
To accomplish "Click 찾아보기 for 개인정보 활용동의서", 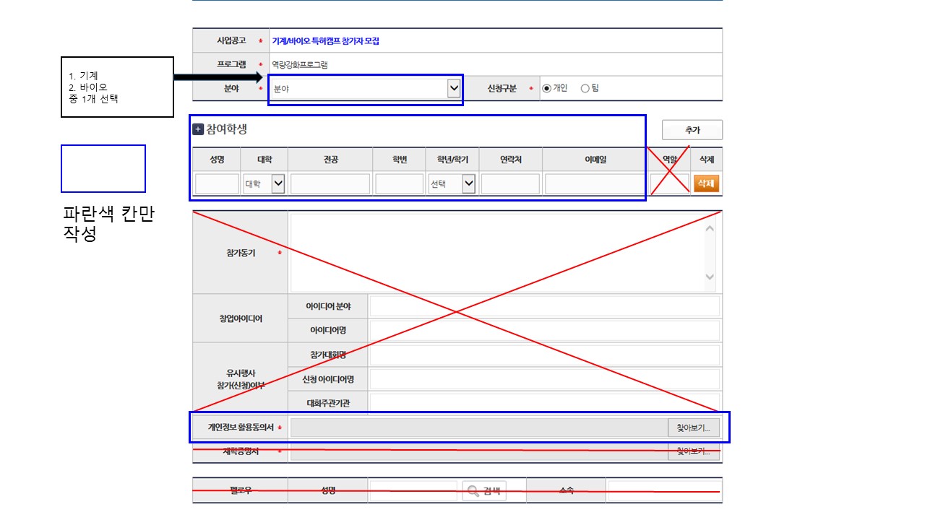I will coord(693,428).
